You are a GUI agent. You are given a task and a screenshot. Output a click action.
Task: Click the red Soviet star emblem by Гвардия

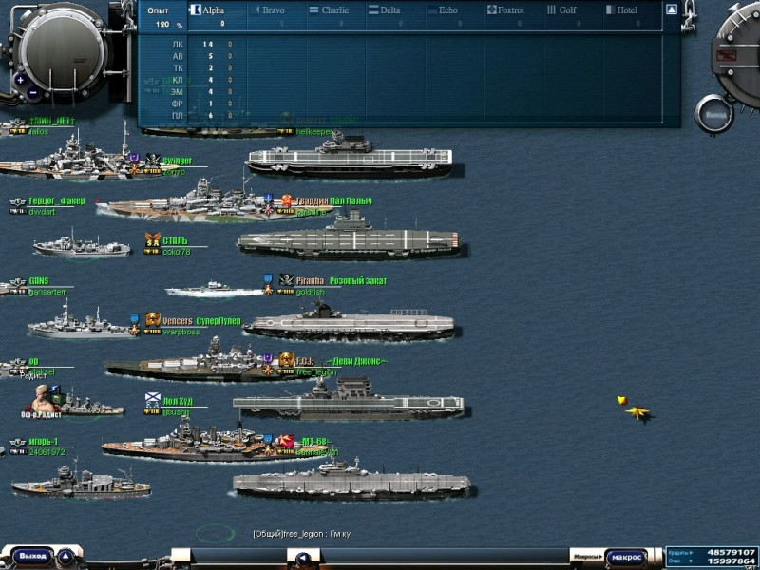coord(287,199)
